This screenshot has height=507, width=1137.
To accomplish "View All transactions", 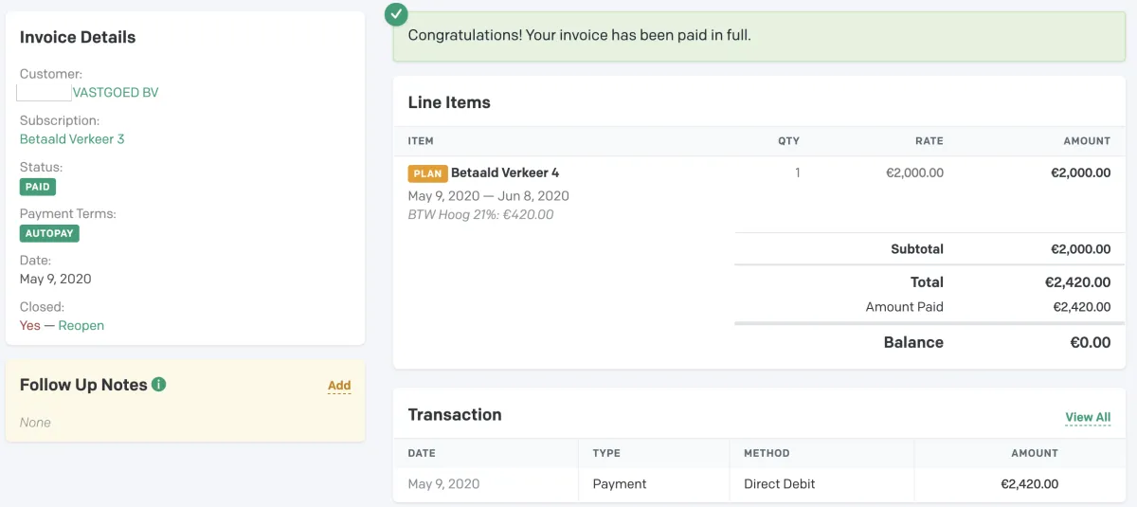I will click(x=1088, y=417).
